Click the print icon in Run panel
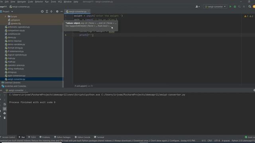The height and width of the screenshot is (143, 255). coord(4,113)
